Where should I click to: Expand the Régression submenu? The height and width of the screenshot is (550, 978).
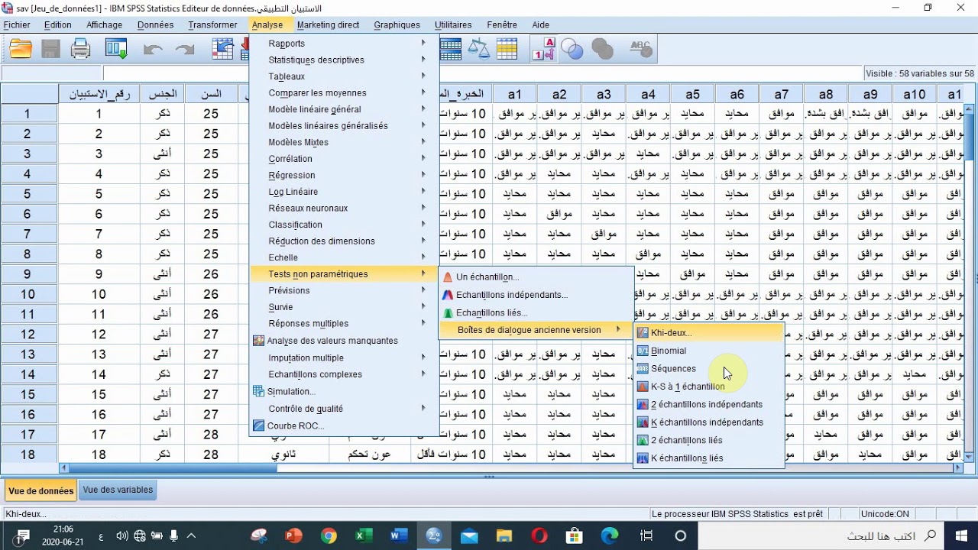(x=344, y=175)
